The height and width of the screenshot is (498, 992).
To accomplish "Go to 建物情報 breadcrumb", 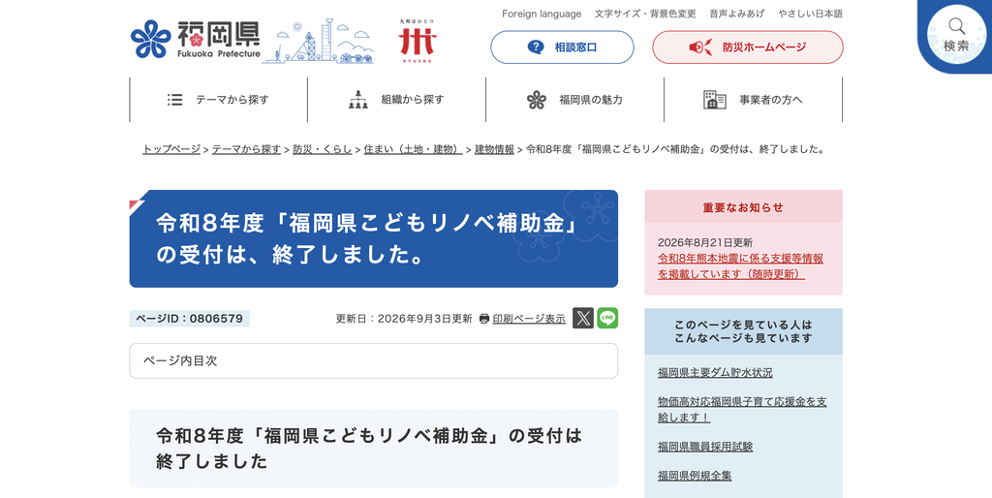I will pyautogui.click(x=494, y=150).
